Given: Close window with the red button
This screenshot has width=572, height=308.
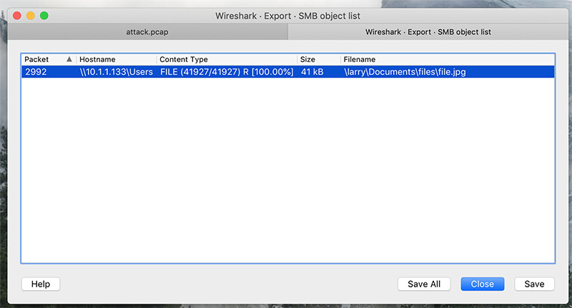Looking at the screenshot, I should (16, 16).
